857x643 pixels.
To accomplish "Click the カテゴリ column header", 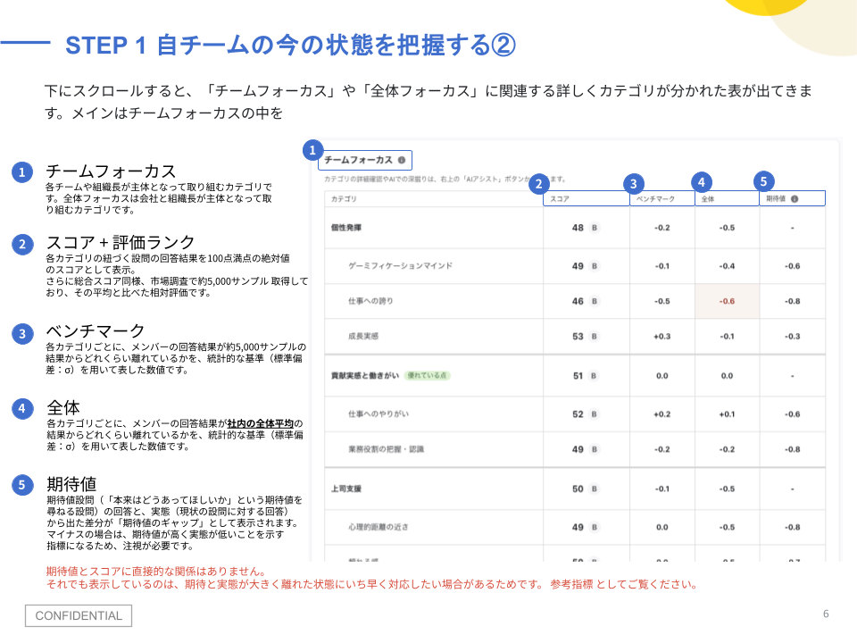I will click(434, 199).
